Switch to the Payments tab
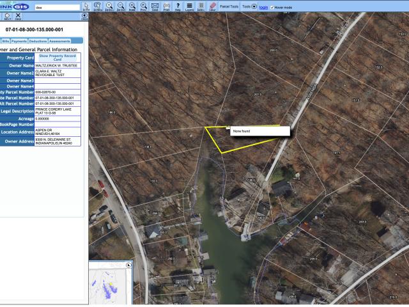 (x=19, y=41)
